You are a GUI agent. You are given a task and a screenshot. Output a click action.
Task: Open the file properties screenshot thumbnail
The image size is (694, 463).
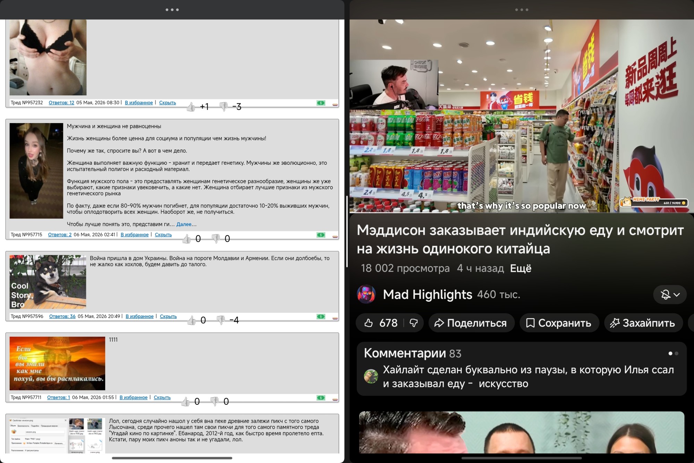point(57,436)
